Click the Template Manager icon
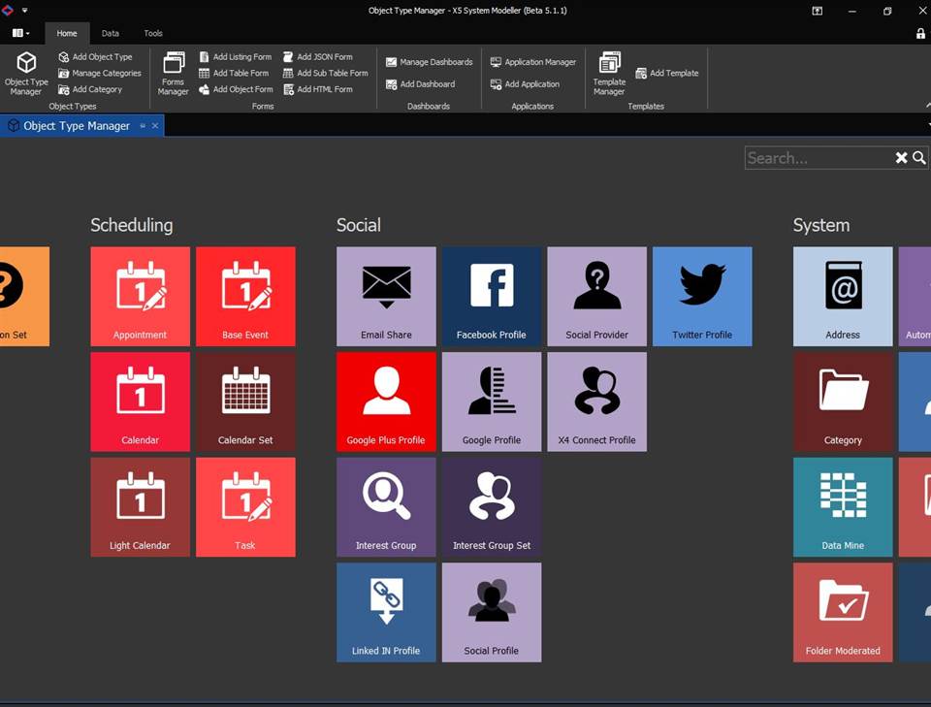Image resolution: width=931 pixels, height=707 pixels. point(609,73)
